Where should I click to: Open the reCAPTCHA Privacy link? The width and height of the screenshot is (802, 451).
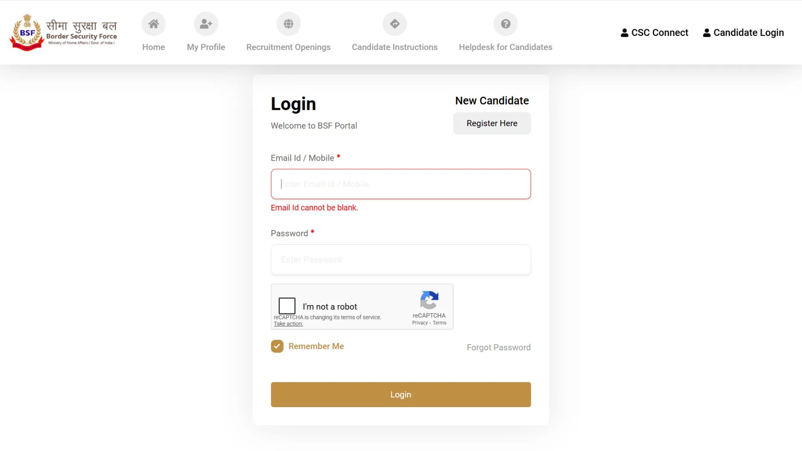click(x=419, y=323)
